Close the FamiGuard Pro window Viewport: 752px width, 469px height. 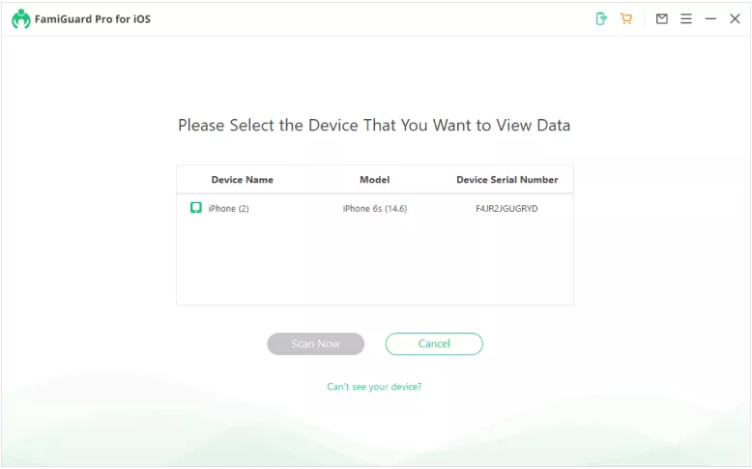pos(735,18)
